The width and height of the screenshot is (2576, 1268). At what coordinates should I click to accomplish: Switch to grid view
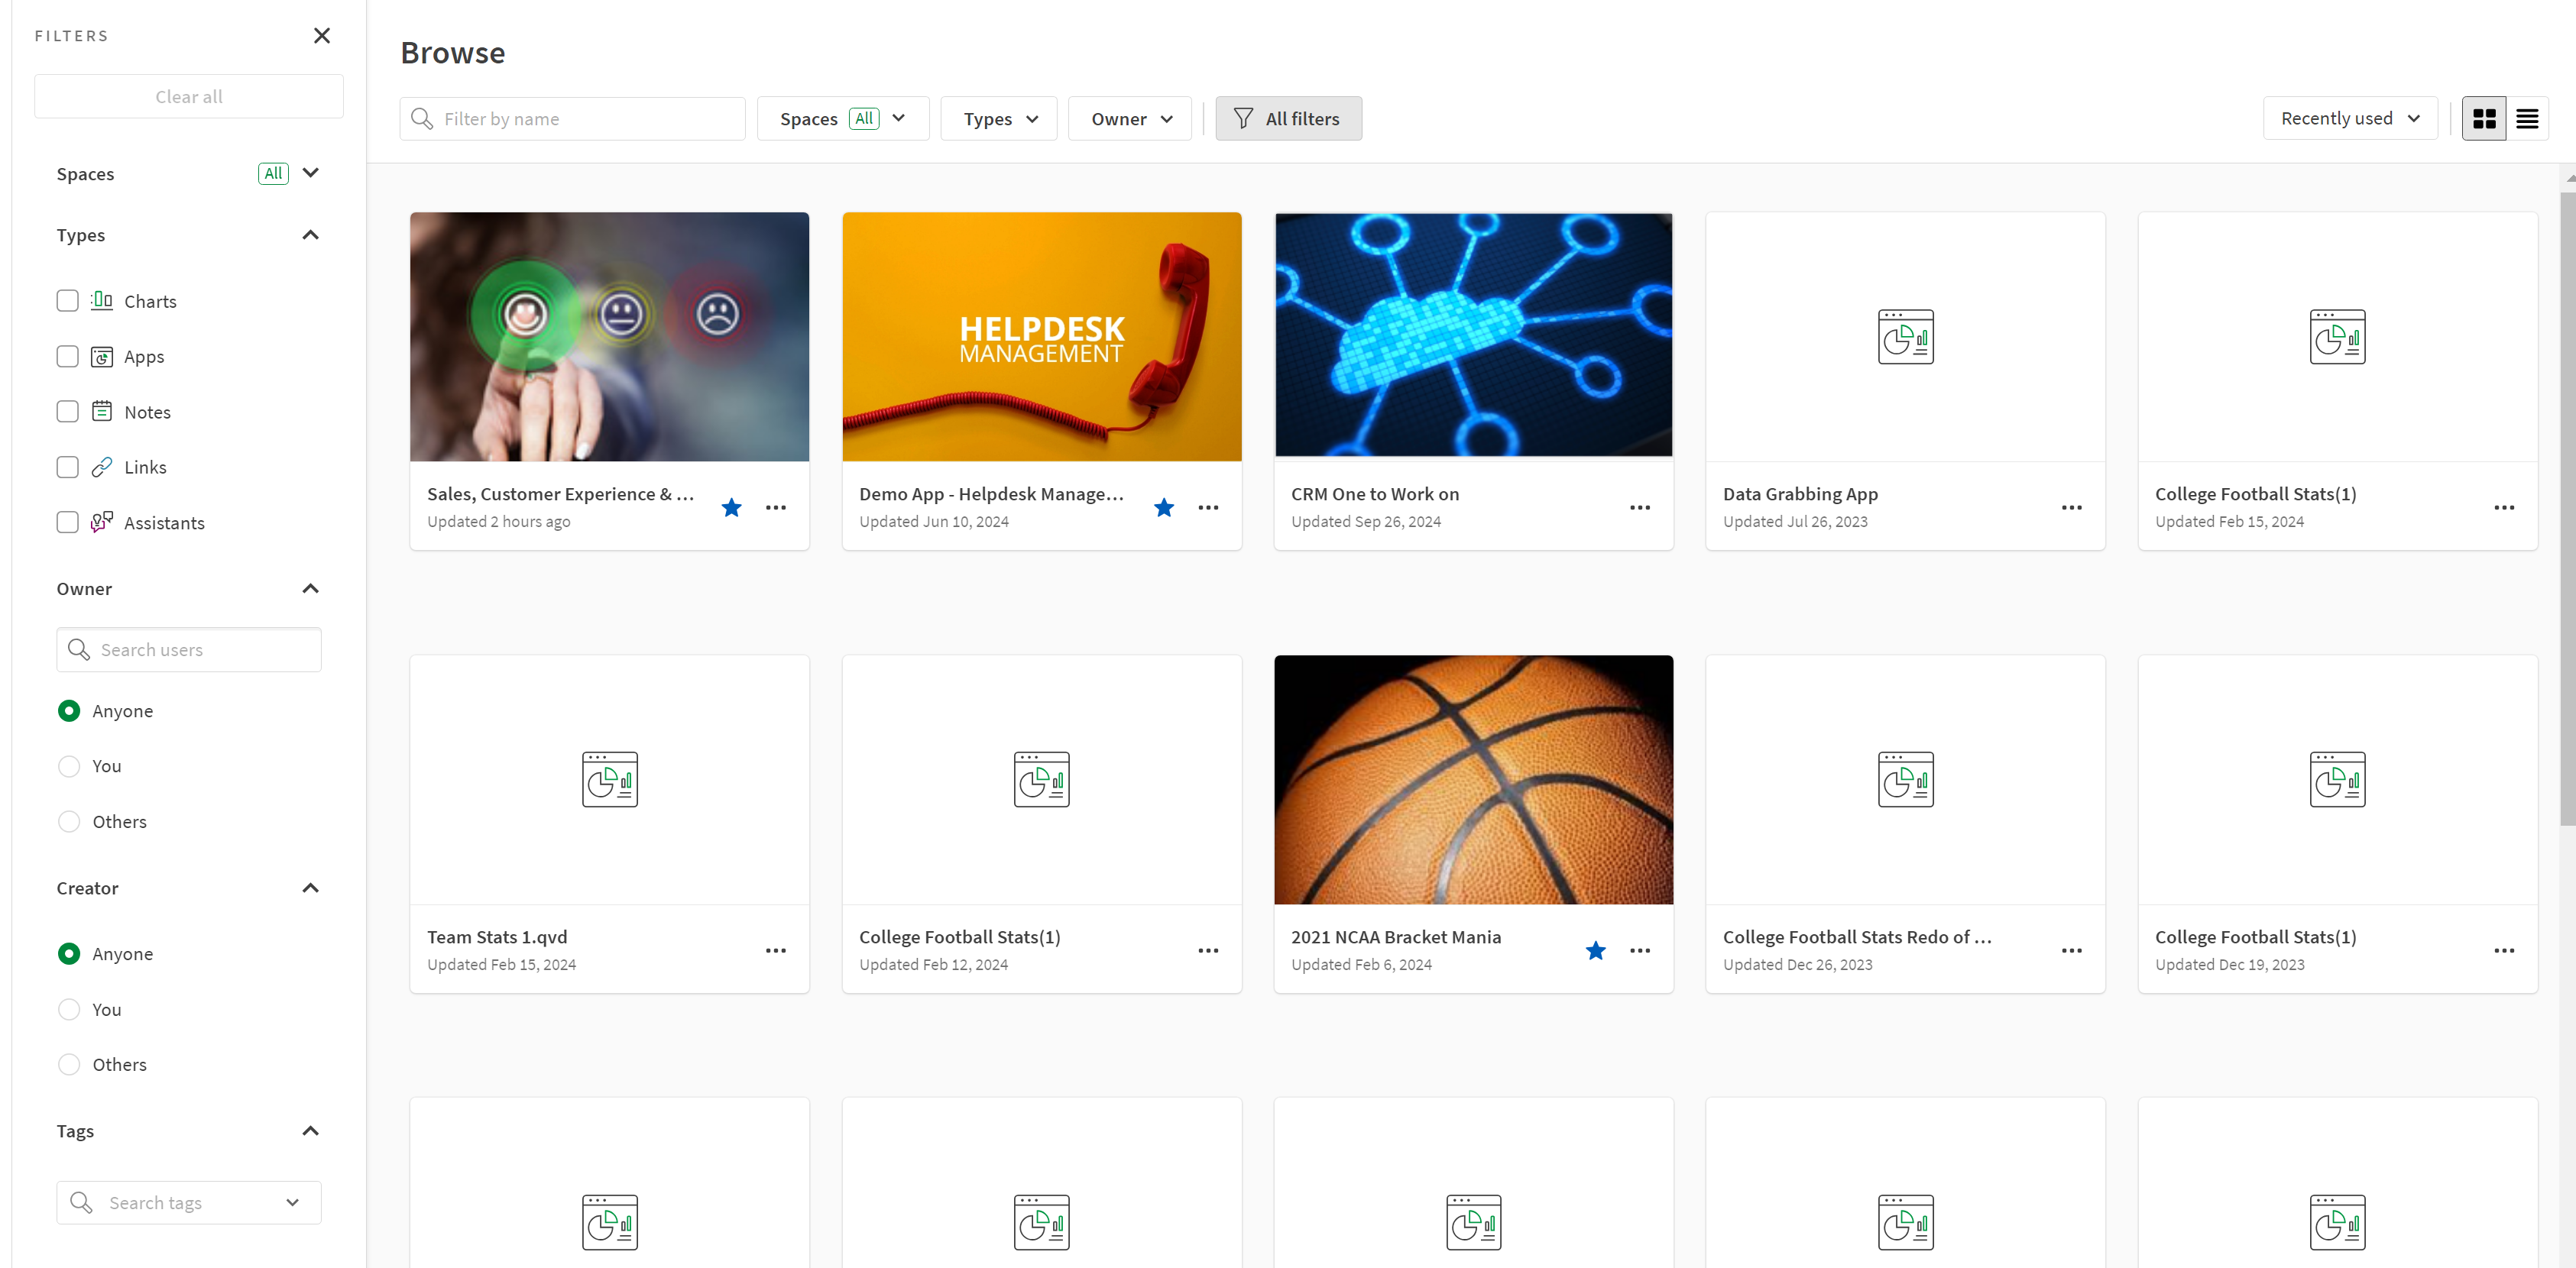(x=2484, y=118)
